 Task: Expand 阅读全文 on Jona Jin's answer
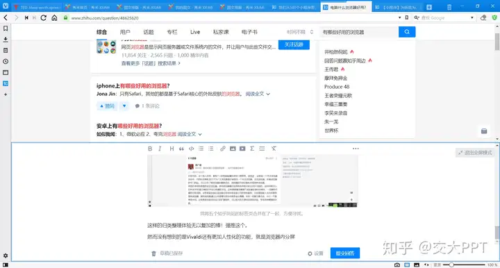click(258, 94)
